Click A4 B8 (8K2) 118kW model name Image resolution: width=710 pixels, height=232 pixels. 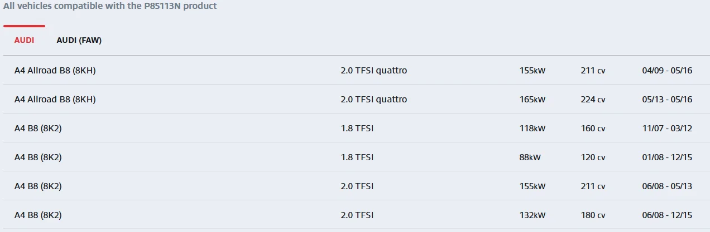click(x=38, y=128)
